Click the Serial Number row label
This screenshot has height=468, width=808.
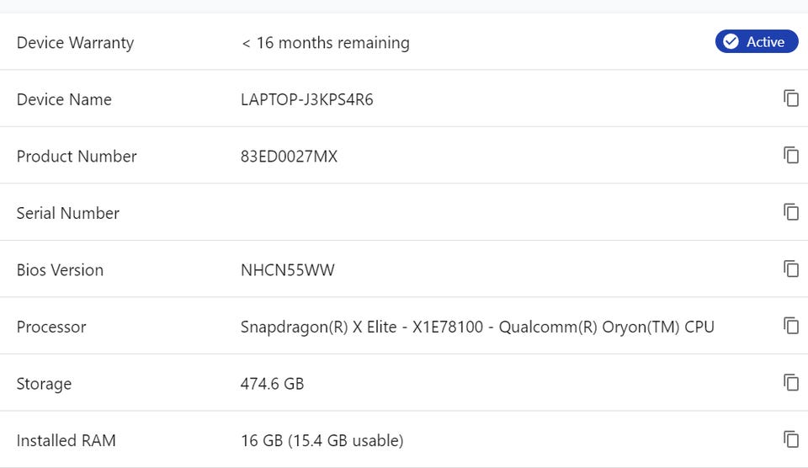[x=68, y=213]
